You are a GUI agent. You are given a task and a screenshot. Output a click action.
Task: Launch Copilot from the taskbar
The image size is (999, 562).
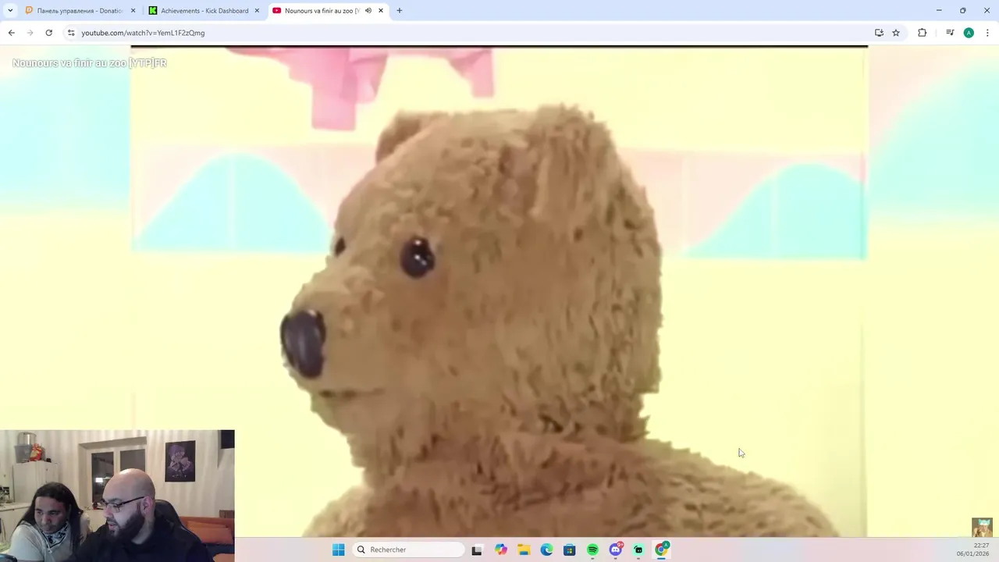click(x=500, y=550)
